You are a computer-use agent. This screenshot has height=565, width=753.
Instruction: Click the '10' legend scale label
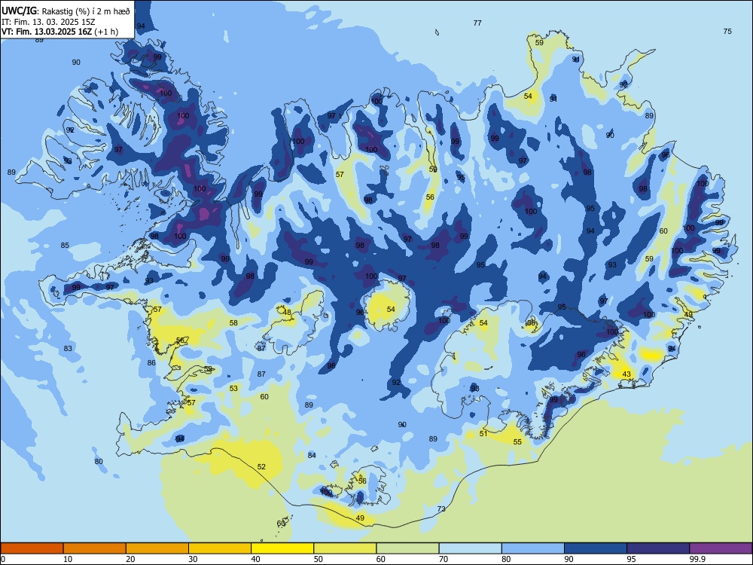pyautogui.click(x=68, y=559)
